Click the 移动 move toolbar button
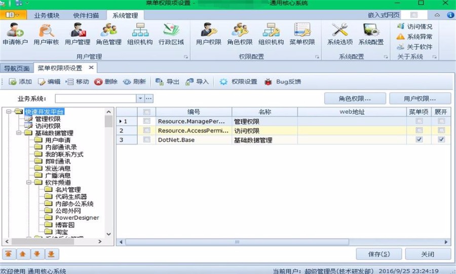This screenshot has width=456, height=274. pos(78,82)
